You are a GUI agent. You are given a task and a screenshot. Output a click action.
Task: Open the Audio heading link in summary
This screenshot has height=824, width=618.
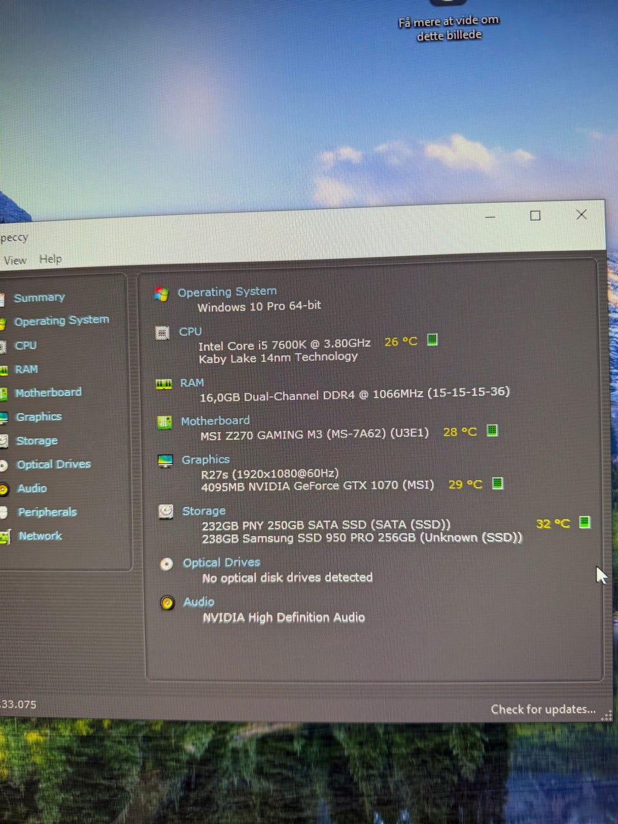tap(198, 602)
